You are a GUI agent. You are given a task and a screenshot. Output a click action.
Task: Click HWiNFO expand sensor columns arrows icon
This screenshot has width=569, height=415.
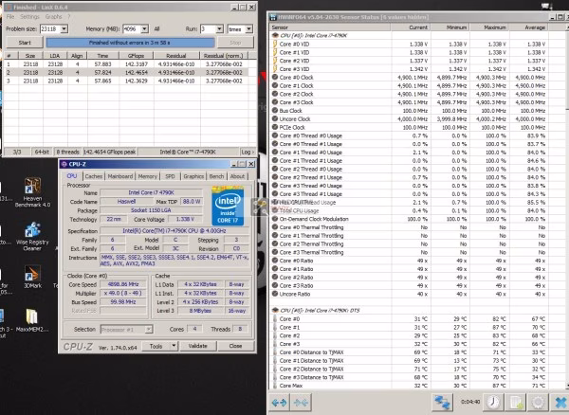pyautogui.click(x=279, y=403)
